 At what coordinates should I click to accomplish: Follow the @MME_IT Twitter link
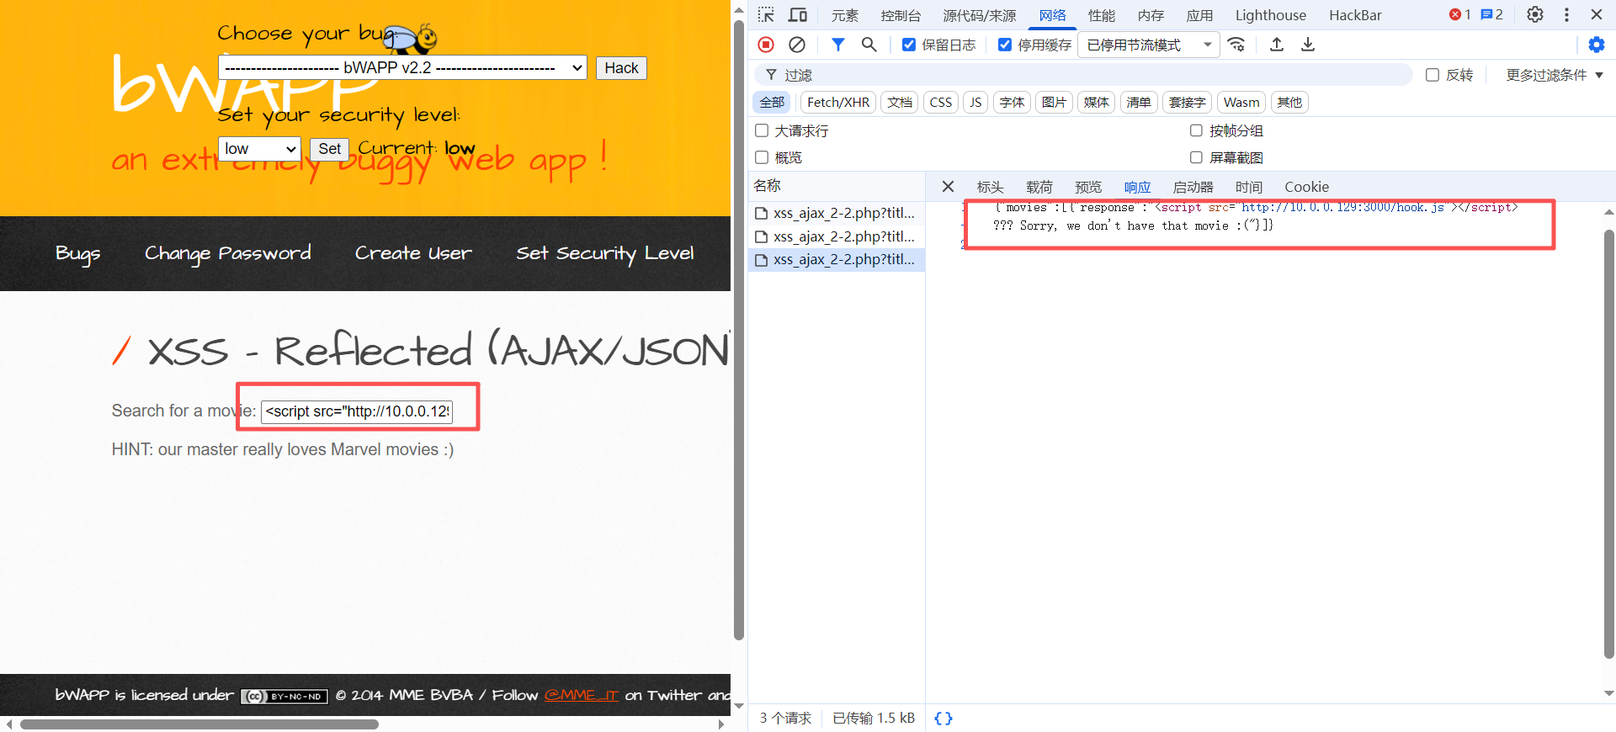point(582,695)
